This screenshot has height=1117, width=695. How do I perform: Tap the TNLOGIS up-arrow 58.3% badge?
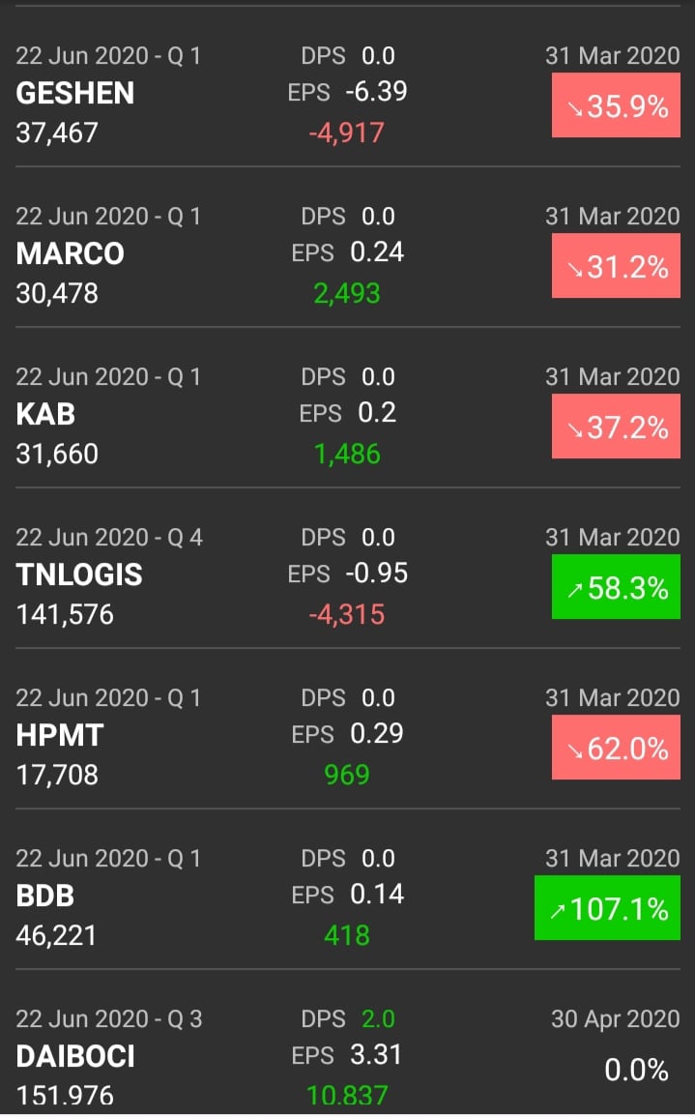coord(616,587)
